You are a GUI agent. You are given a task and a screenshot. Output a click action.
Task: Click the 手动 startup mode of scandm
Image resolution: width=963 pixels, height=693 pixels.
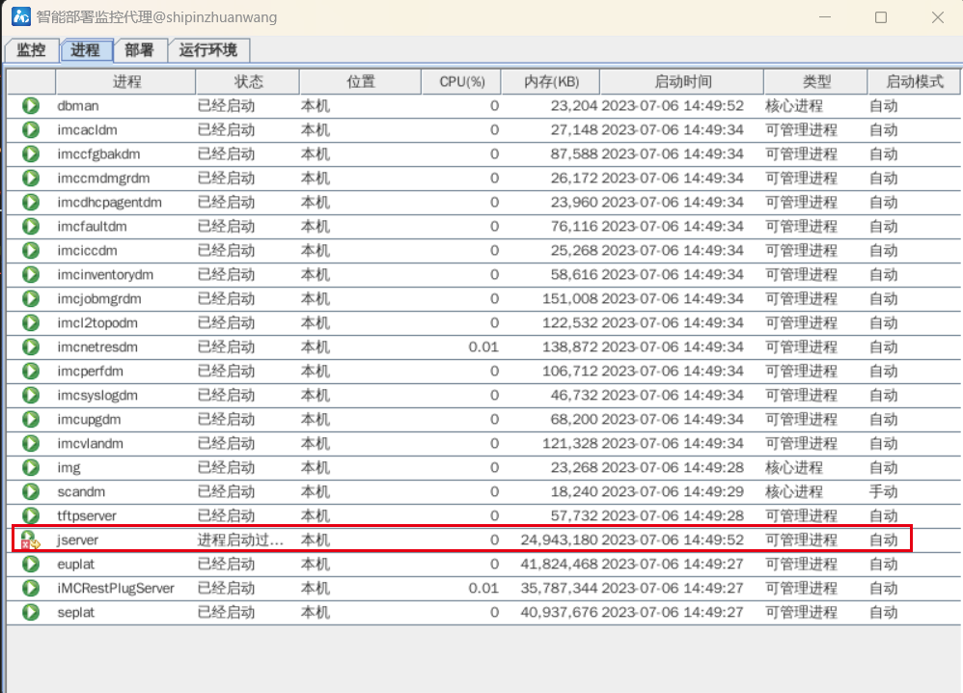point(883,491)
